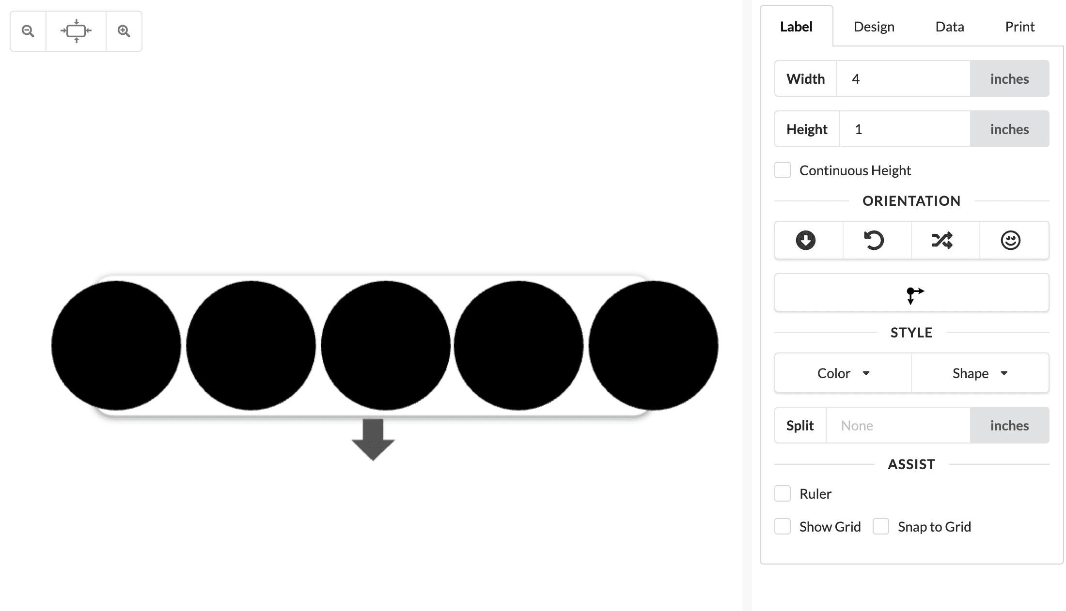Image resolution: width=1066 pixels, height=611 pixels.
Task: Toggle the Ruler checkbox
Action: pos(783,494)
